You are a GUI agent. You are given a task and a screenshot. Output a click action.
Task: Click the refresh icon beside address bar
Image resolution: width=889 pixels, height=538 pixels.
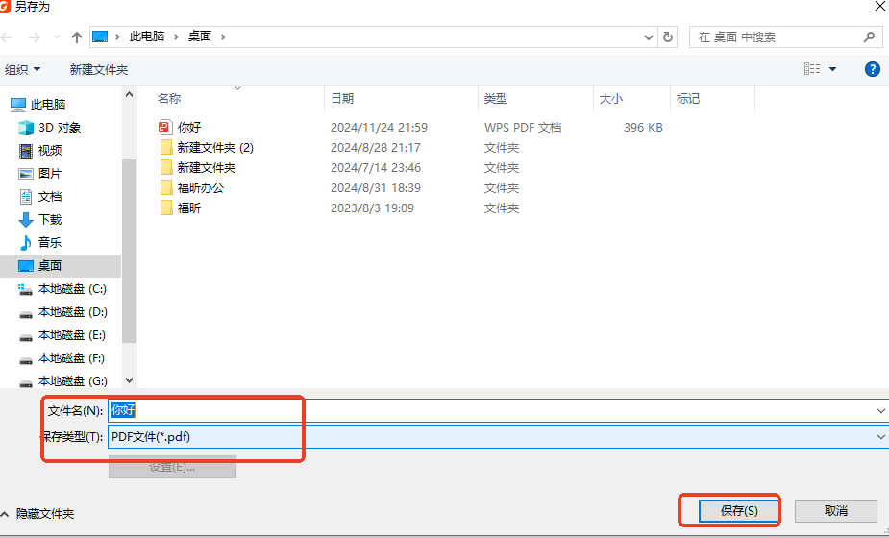pos(669,37)
